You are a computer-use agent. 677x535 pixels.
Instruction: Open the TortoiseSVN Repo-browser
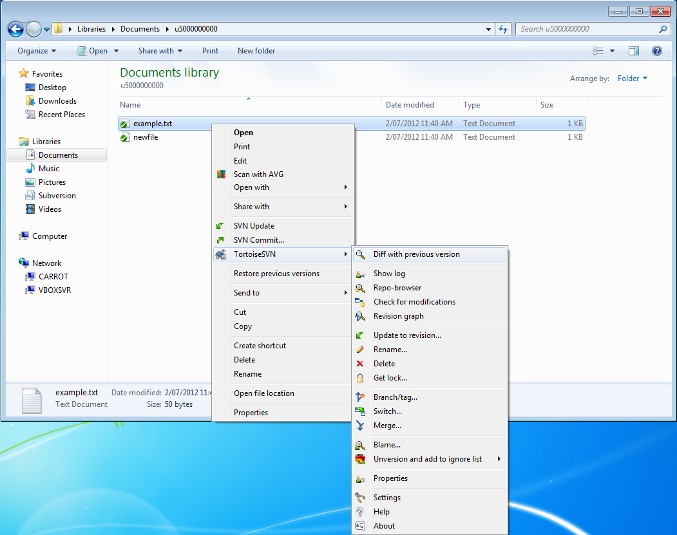pos(397,287)
